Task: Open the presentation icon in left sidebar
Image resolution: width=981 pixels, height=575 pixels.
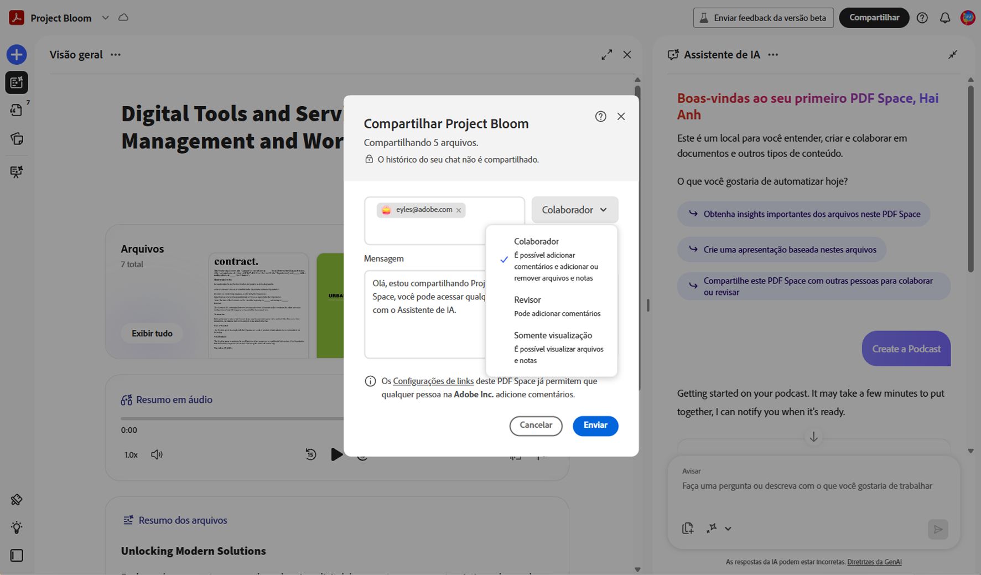Action: click(x=17, y=172)
